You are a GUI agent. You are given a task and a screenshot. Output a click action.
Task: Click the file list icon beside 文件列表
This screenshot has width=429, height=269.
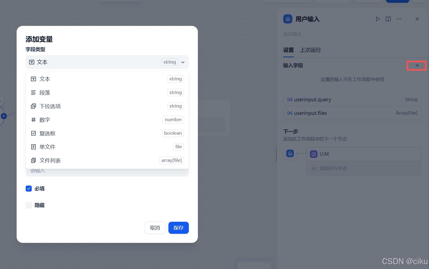[x=33, y=160]
